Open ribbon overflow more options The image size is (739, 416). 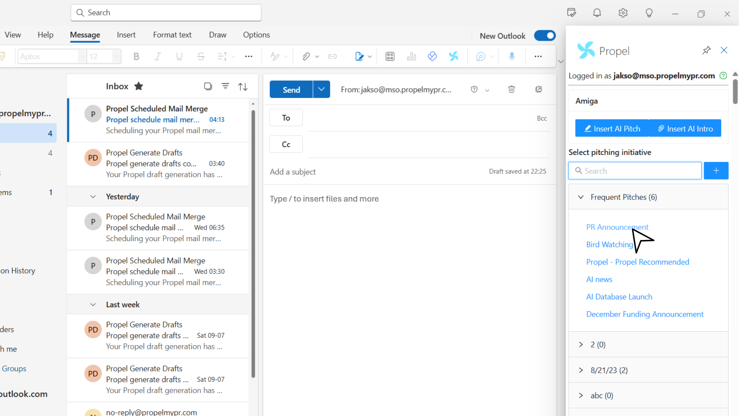538,57
